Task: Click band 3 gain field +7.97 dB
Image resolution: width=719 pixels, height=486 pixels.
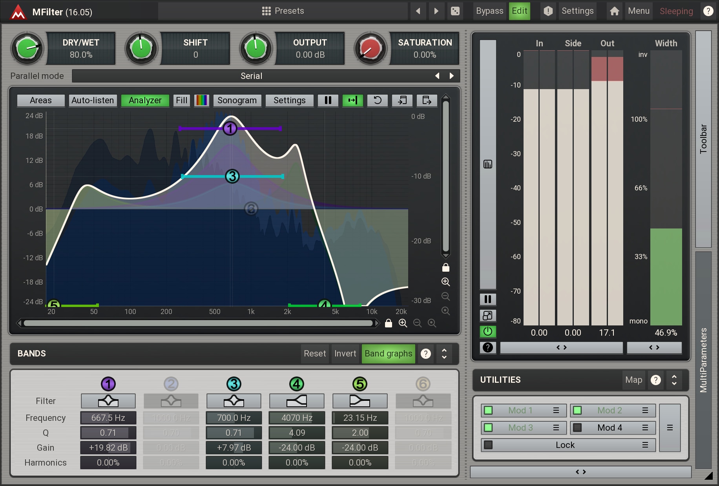Action: (x=234, y=448)
